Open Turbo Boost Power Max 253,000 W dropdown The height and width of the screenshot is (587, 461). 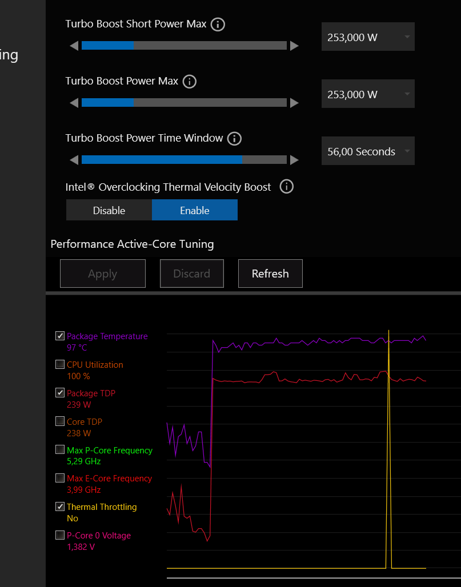[x=368, y=94]
